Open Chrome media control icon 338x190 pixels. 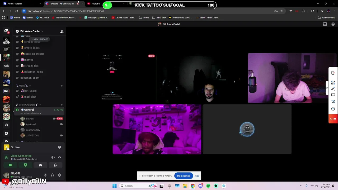(322, 11)
